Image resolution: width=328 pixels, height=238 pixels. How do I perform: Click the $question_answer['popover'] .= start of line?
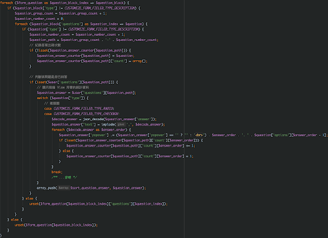[x=87, y=135]
